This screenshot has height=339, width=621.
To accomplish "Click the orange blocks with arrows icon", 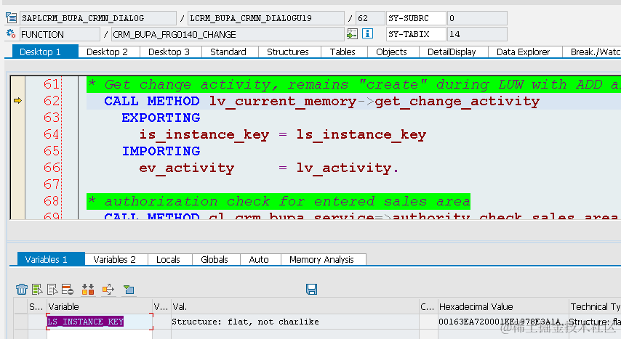I will coord(88,290).
